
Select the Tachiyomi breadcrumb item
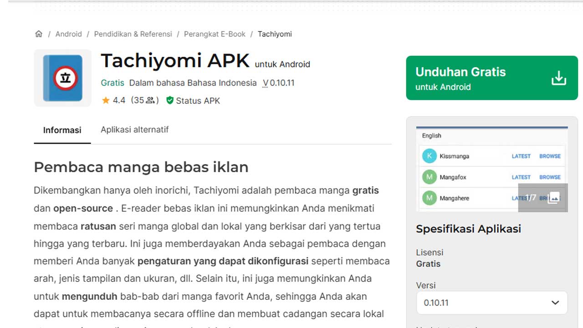(x=275, y=34)
